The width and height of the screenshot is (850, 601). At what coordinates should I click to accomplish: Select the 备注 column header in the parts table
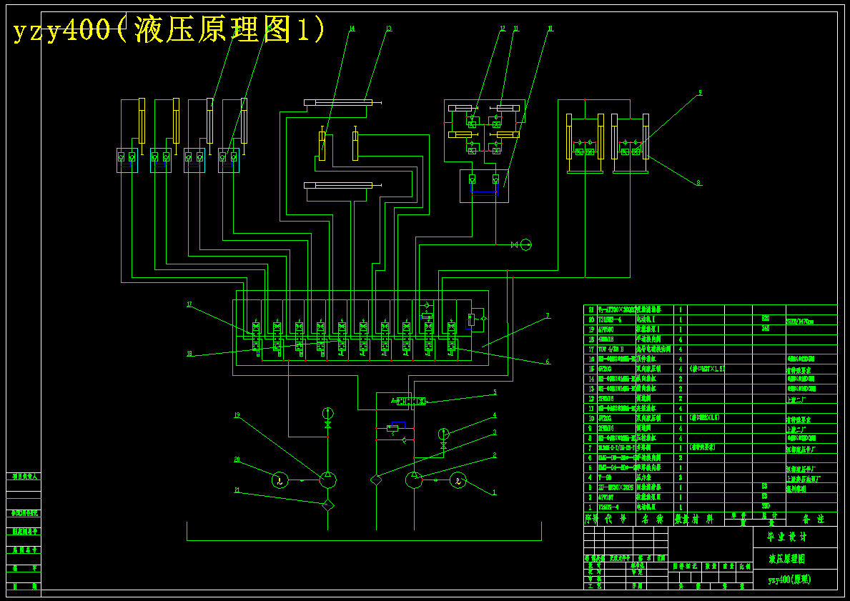tap(813, 519)
